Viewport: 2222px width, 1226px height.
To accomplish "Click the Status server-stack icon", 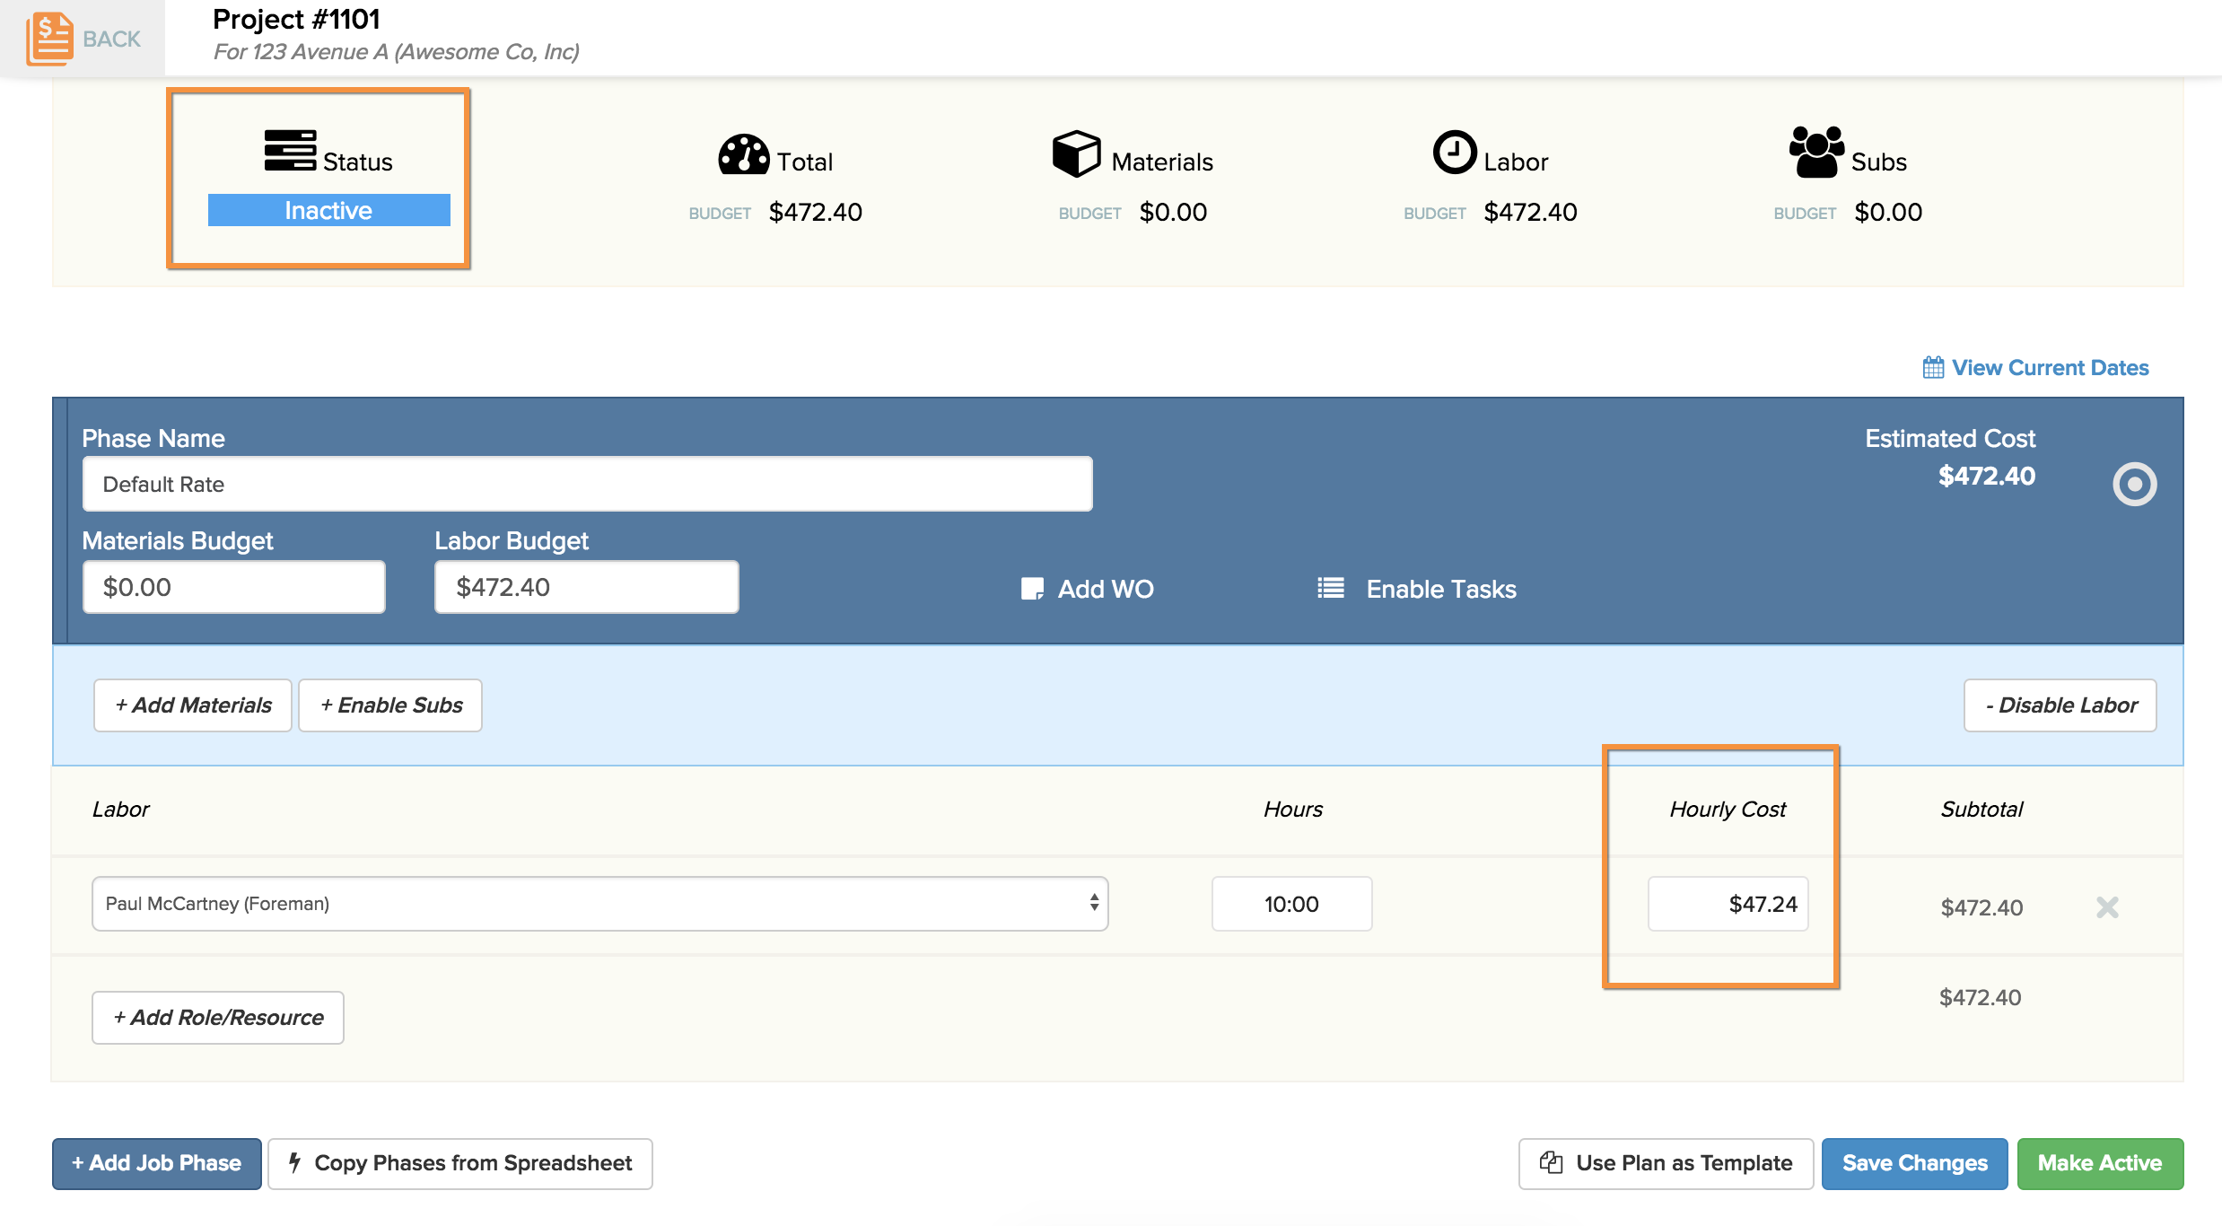I will click(x=290, y=150).
